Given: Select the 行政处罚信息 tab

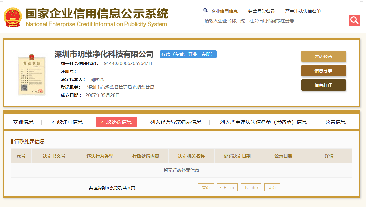Looking at the screenshot, I should [x=116, y=122].
